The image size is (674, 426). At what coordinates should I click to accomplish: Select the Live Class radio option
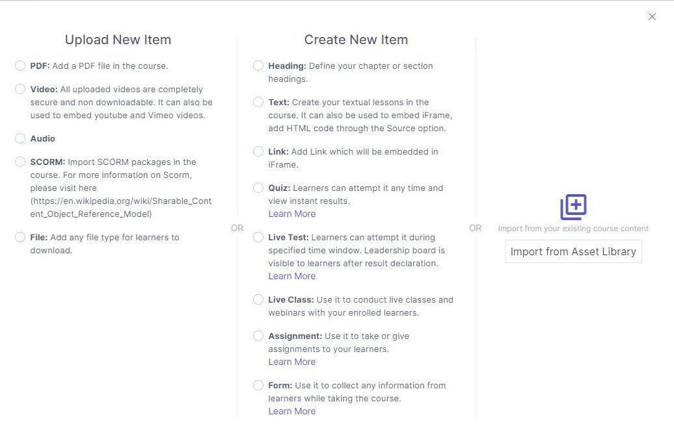click(x=258, y=299)
